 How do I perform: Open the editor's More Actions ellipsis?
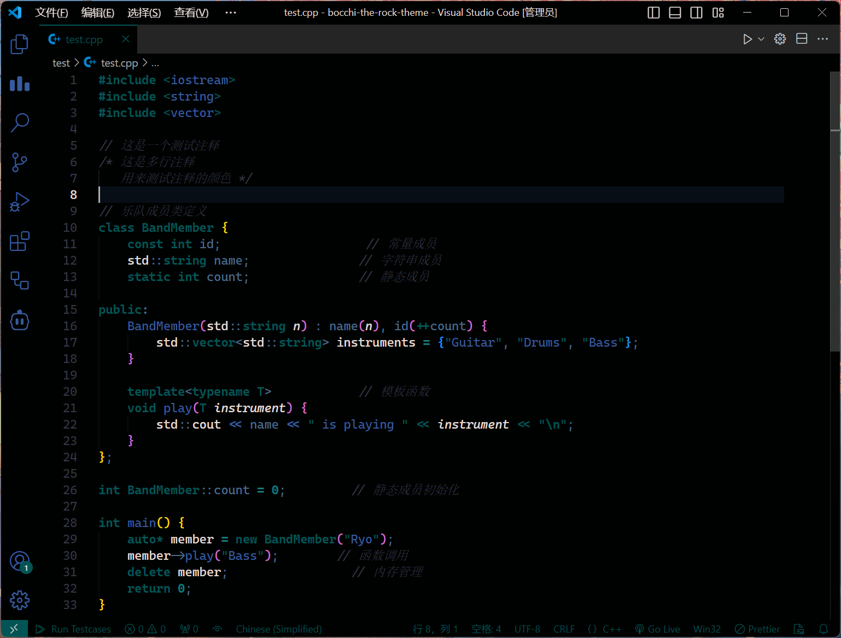coord(822,39)
